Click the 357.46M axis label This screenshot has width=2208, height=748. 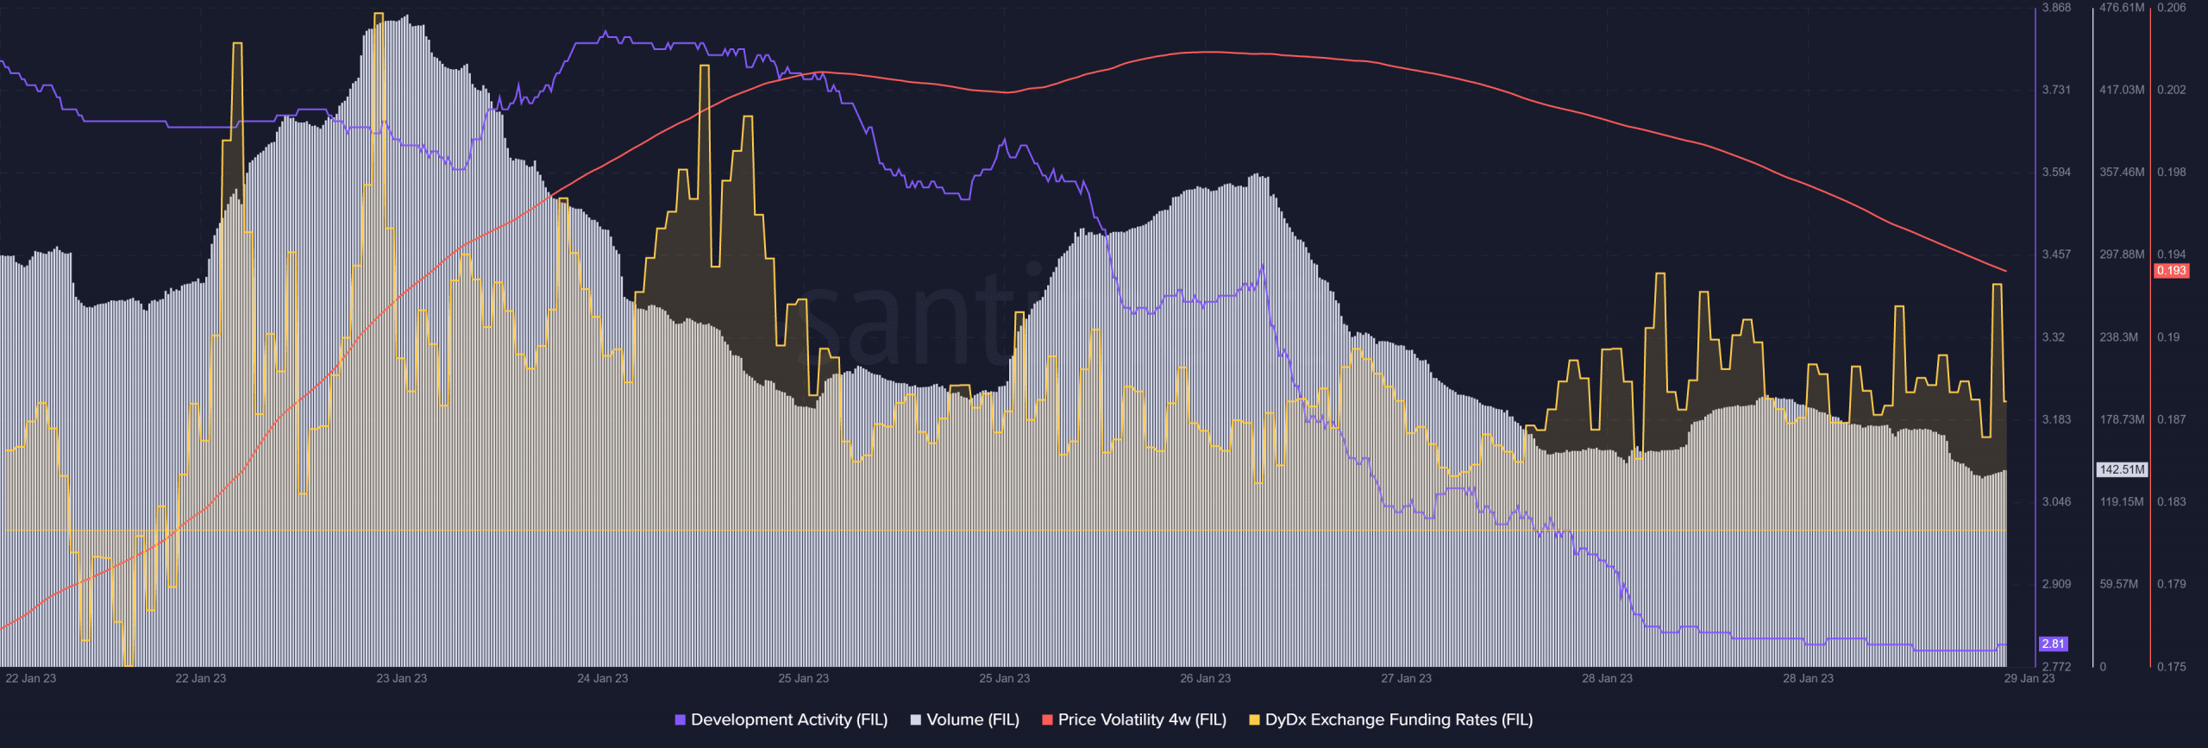[2122, 172]
